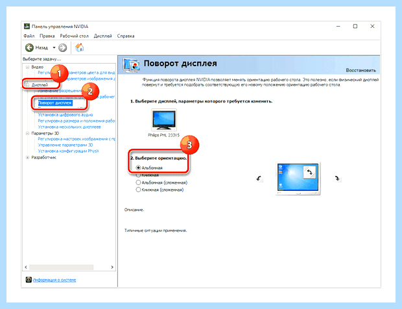Minimize the NVIDIA control panel window

click(338, 26)
